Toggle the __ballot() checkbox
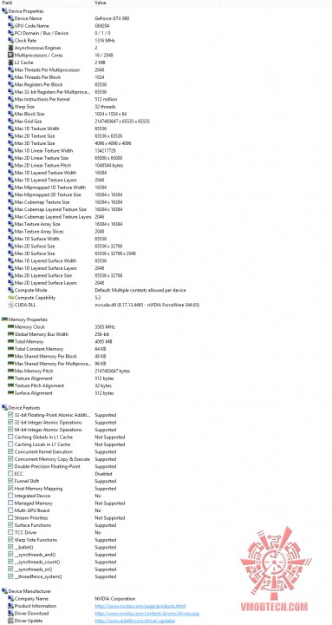332x625 pixels. coord(10,547)
